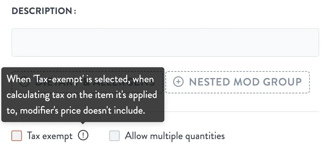Viewport: 330px width, 156px height.
Task: Click the plus icon in Nested Mod Group
Action: (178, 82)
